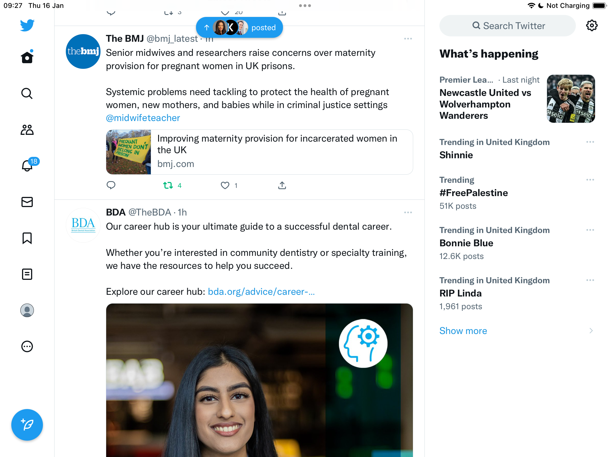Image resolution: width=610 pixels, height=457 pixels.
Task: Open more options for BDA tweet
Action: (408, 212)
